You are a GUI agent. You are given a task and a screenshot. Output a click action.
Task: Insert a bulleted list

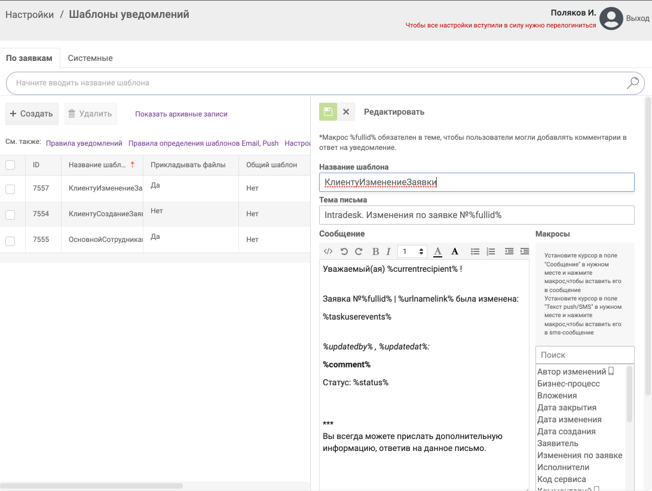coord(475,251)
